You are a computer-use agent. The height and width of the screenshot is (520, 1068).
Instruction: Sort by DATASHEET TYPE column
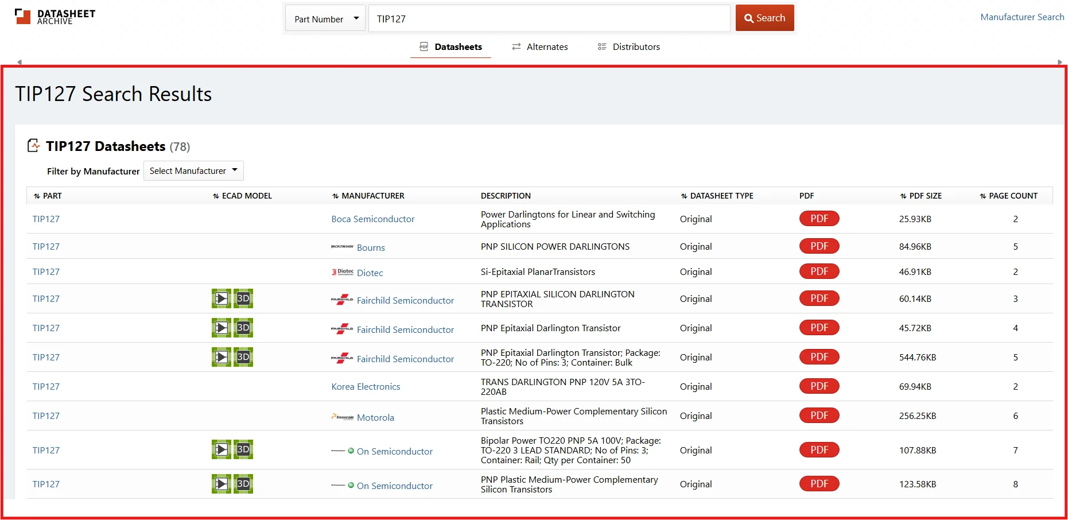pos(717,196)
